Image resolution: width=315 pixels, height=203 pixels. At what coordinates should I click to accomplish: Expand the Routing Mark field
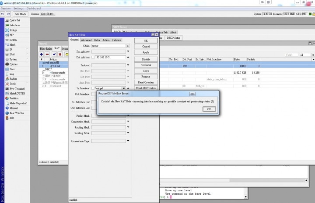128,127
